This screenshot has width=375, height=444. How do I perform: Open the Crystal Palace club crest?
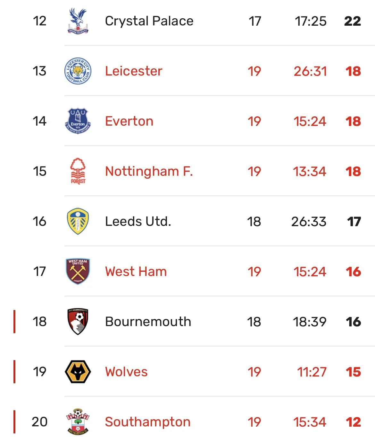coord(78,21)
